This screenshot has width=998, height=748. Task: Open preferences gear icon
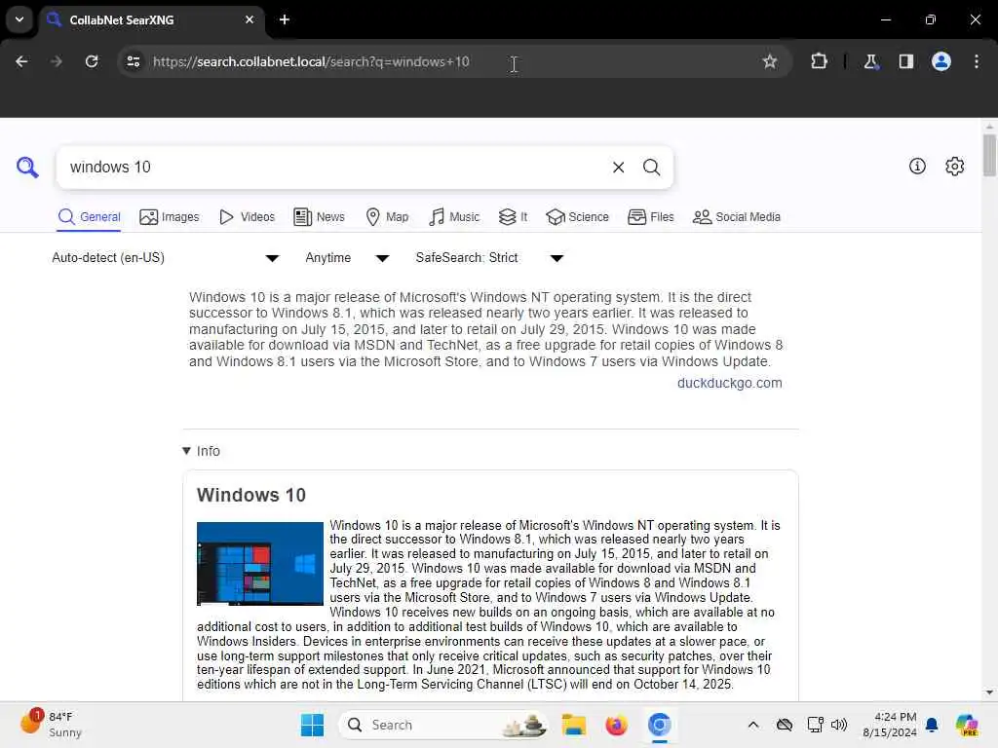(x=954, y=167)
